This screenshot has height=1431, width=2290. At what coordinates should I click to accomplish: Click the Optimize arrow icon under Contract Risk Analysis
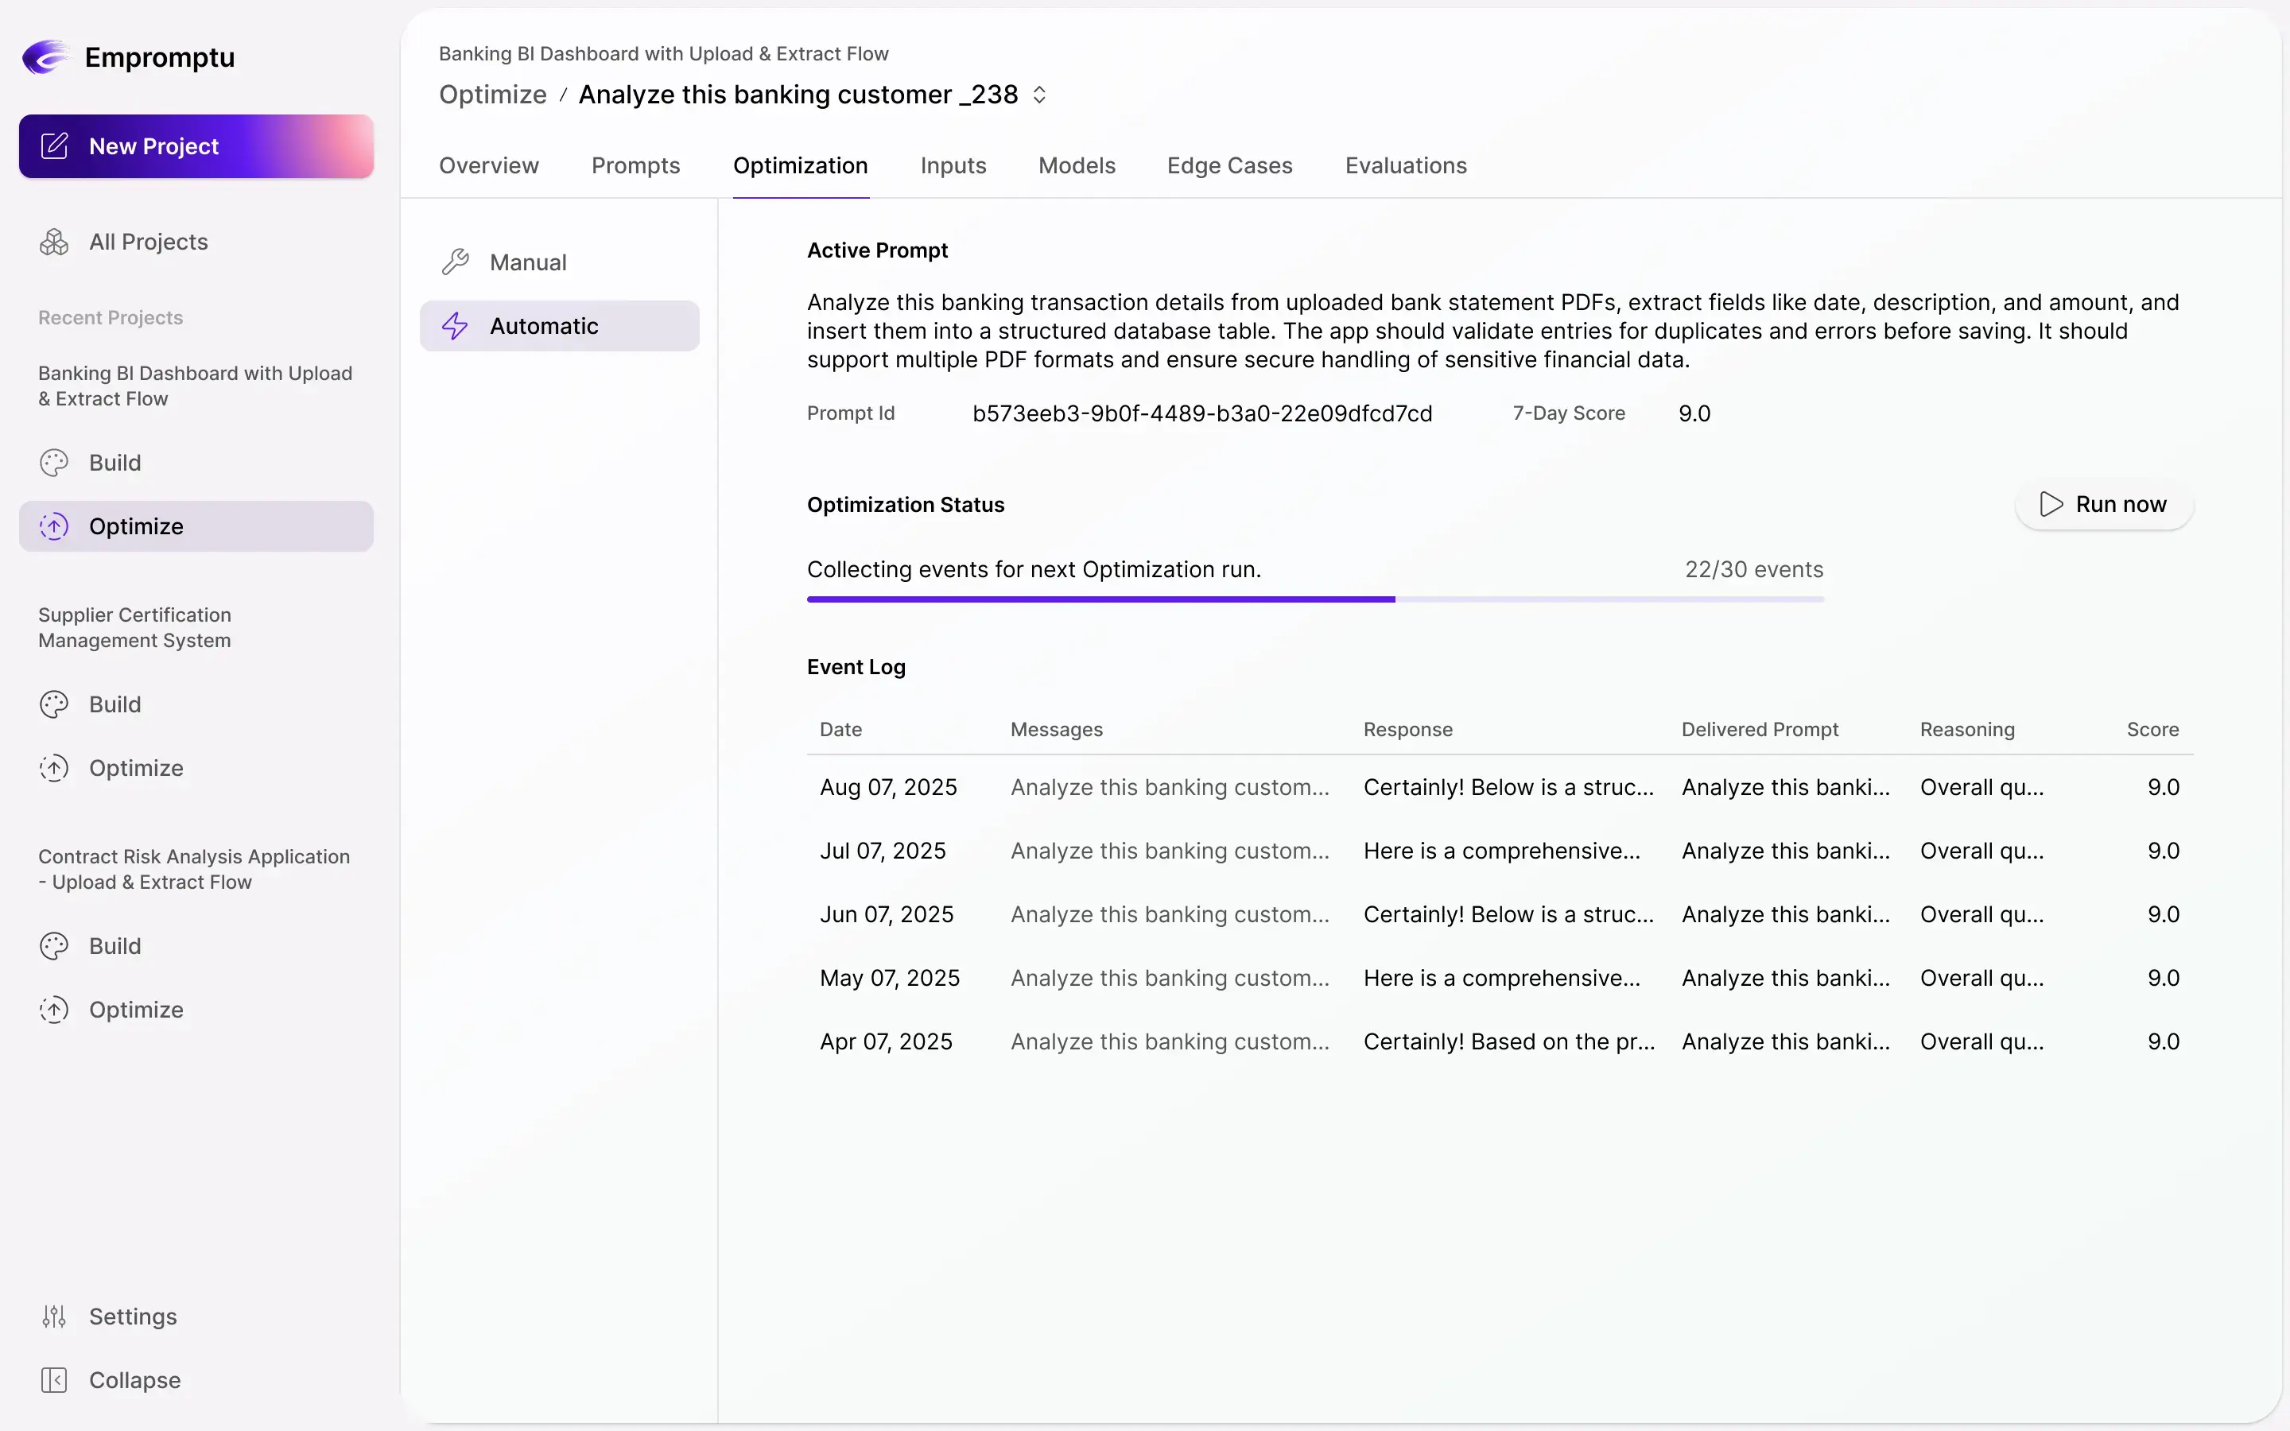pyautogui.click(x=54, y=1010)
